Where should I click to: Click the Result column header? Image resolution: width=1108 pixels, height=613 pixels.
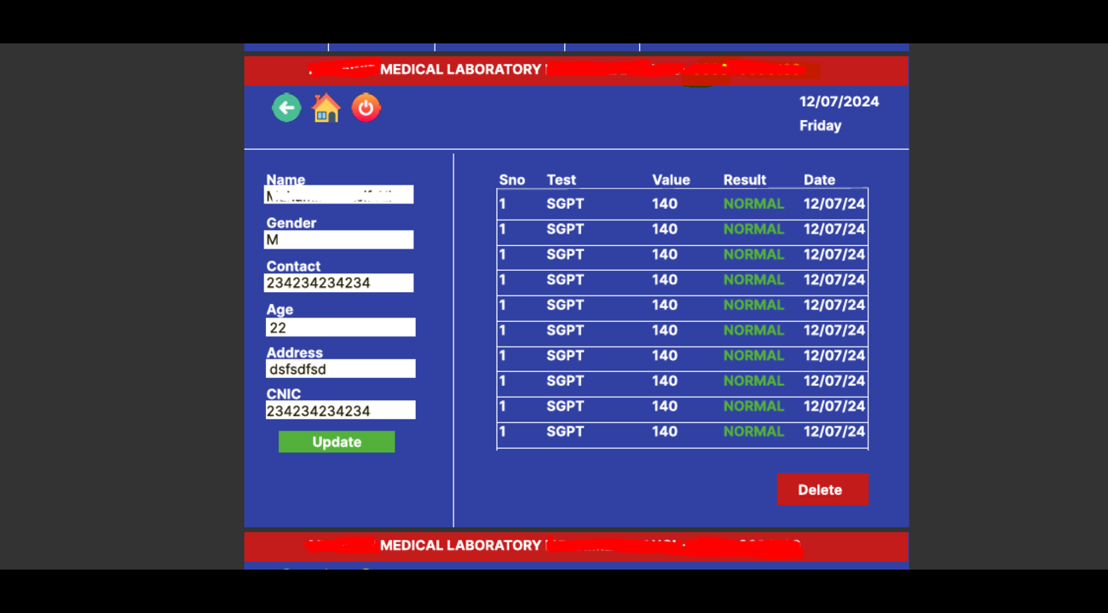click(x=745, y=180)
